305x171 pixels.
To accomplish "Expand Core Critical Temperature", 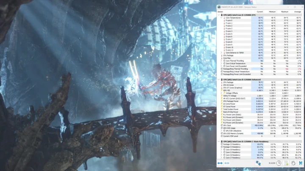I will [x=222, y=63].
